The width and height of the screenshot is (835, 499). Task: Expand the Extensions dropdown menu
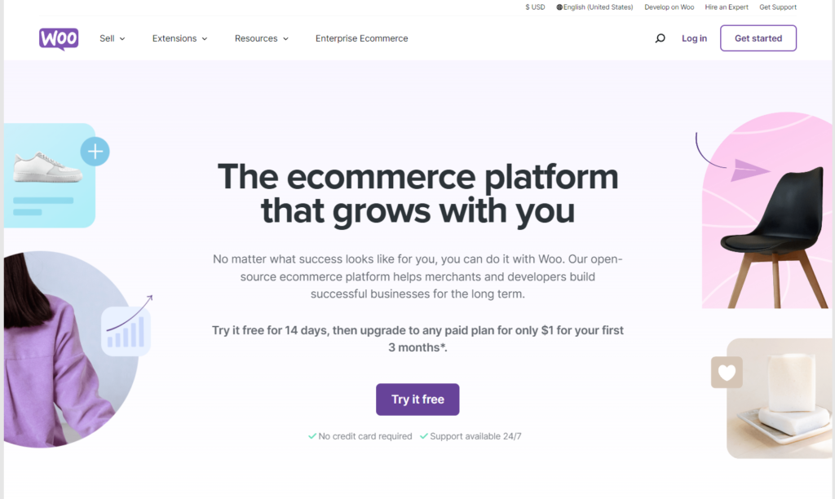click(x=180, y=38)
